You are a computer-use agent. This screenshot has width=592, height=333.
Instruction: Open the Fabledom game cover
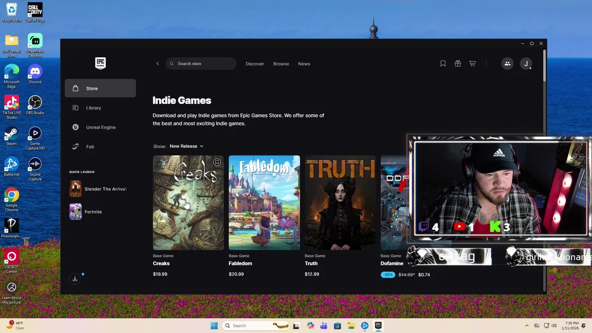264,203
